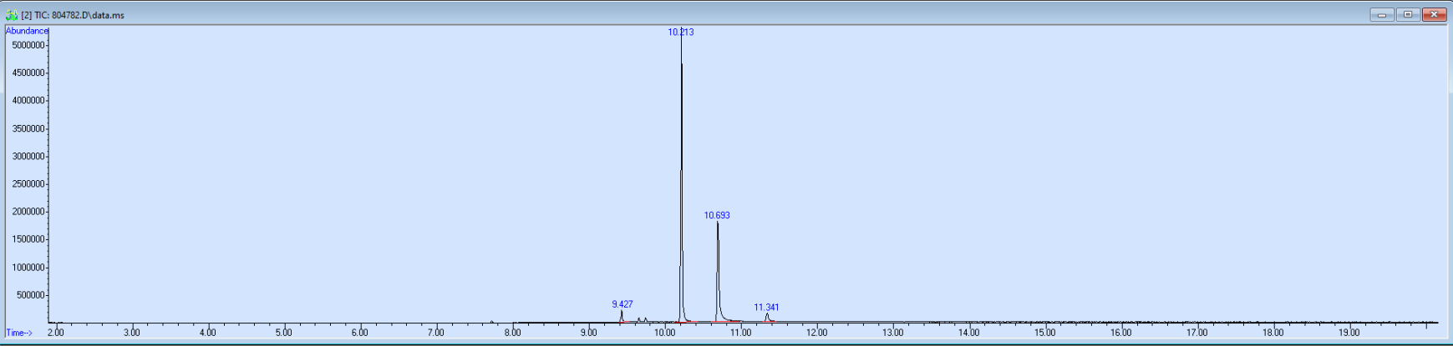Click the Time--> axis label
The width and height of the screenshot is (1453, 346).
click(19, 333)
